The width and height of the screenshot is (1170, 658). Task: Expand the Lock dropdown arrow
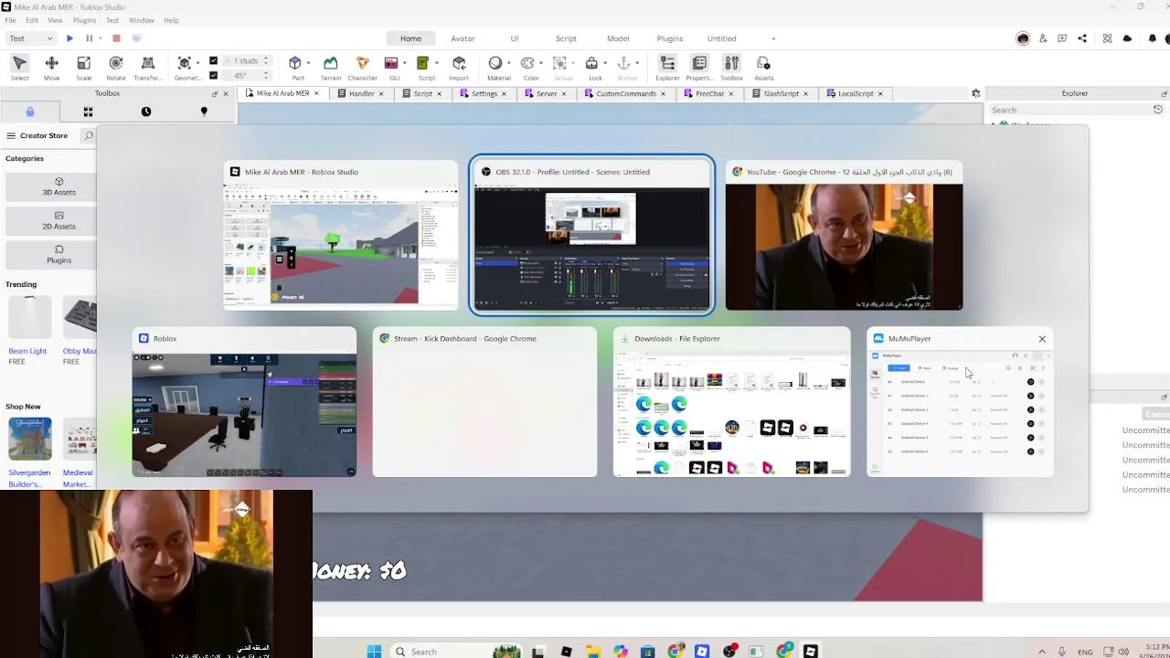coord(605,63)
